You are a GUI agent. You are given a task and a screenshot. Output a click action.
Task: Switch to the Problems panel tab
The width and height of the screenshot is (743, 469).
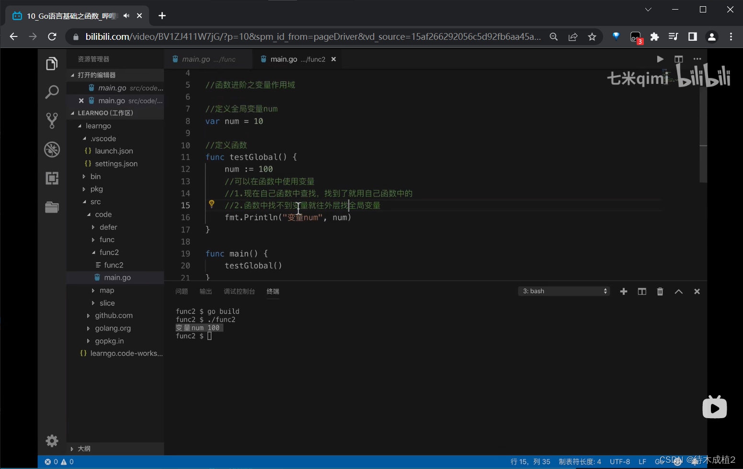click(x=182, y=292)
